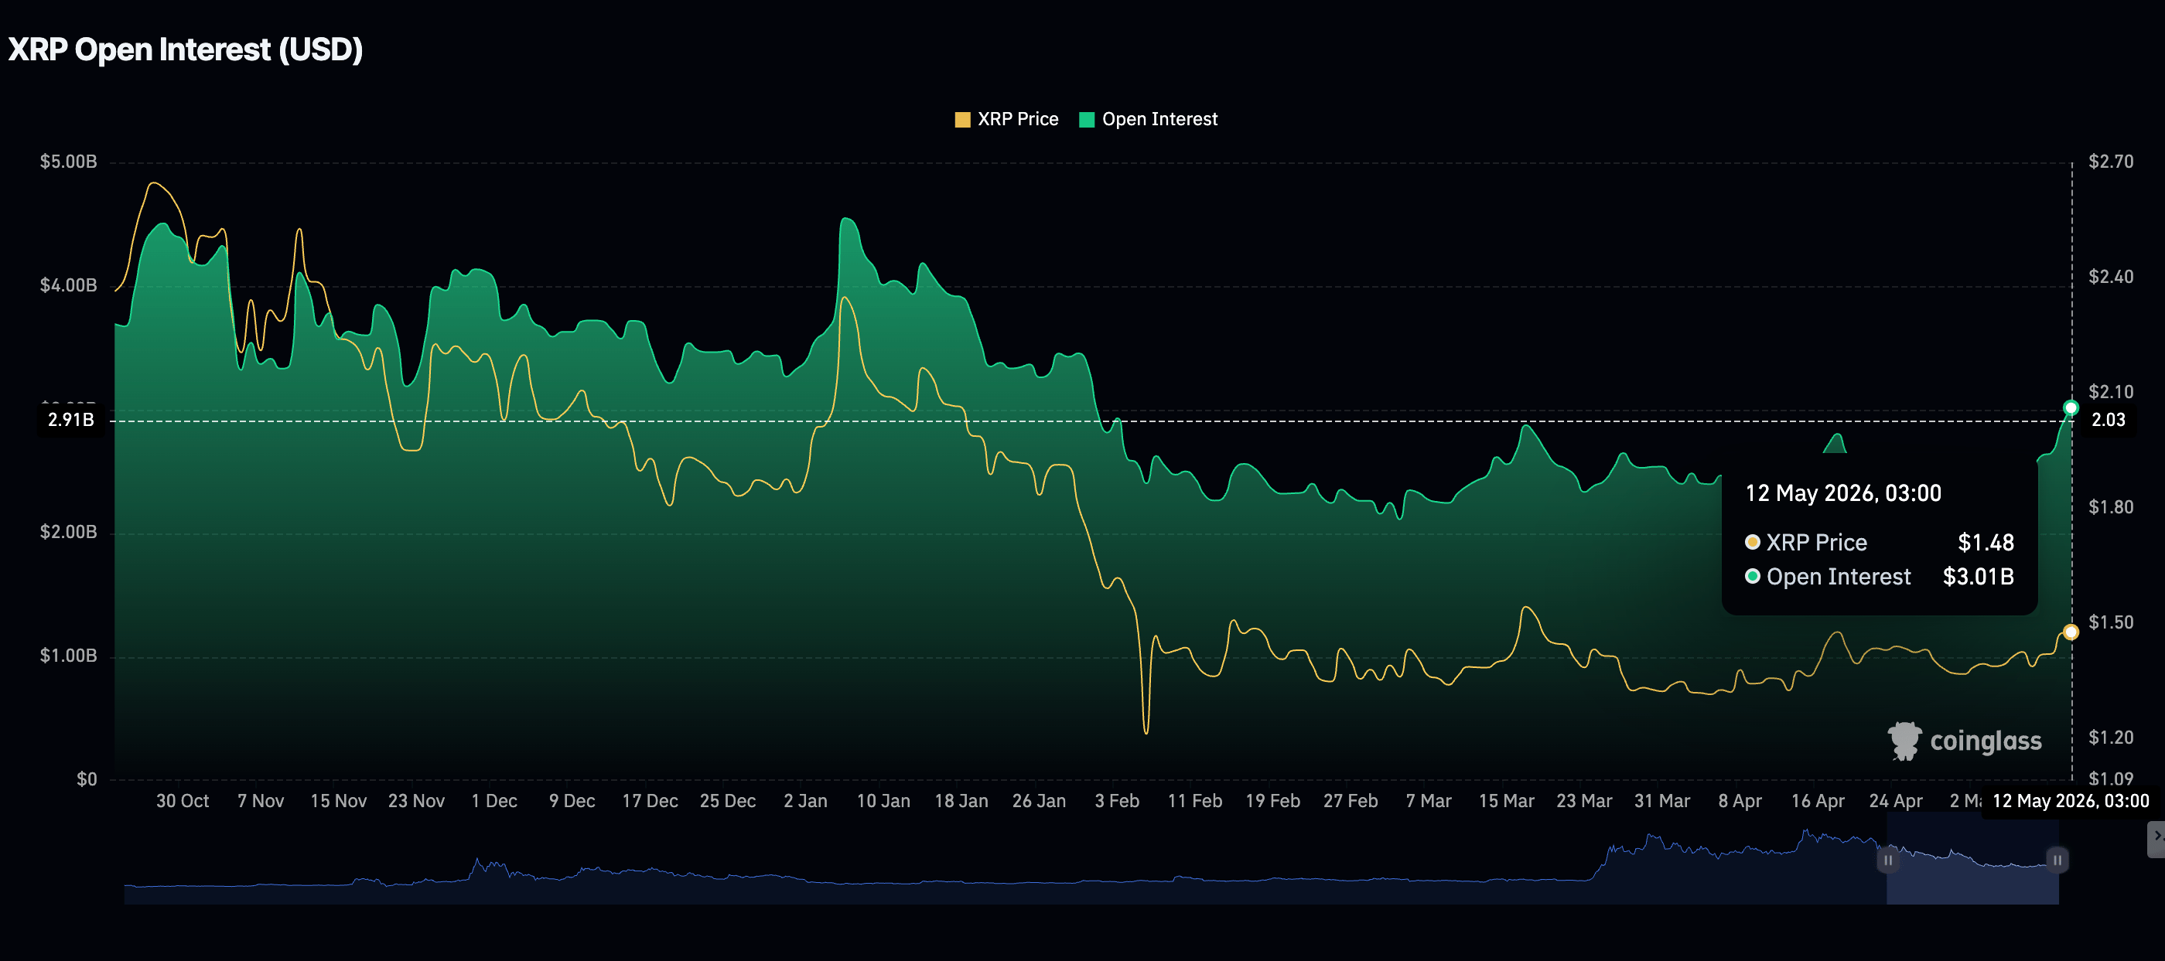Click the 2.03 crosshair label on the right axis
The image size is (2165, 961).
(2108, 420)
